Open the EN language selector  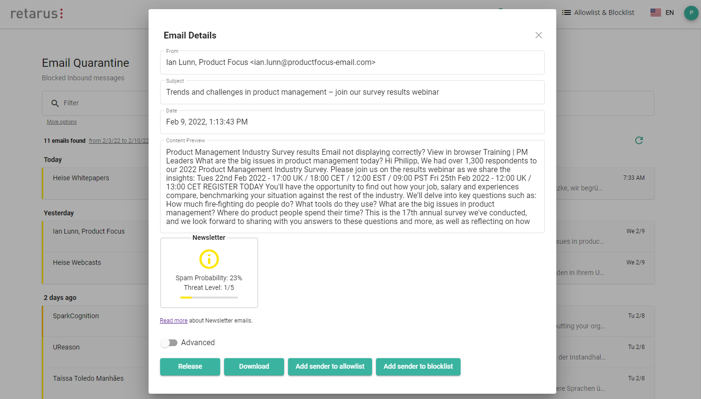[670, 12]
